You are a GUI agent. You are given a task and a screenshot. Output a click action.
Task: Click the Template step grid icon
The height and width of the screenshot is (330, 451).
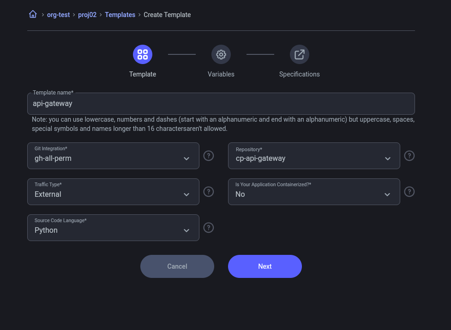click(142, 54)
